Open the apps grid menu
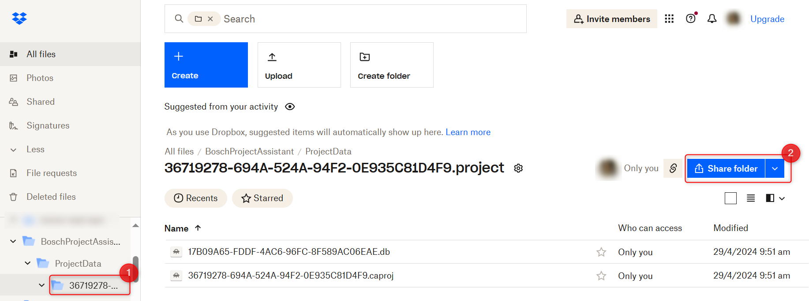 669,18
